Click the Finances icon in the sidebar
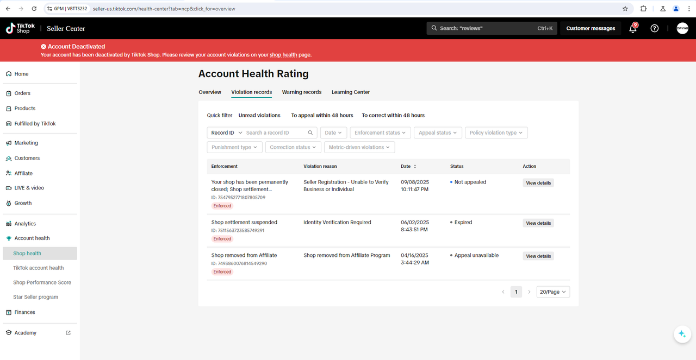 pos(9,312)
